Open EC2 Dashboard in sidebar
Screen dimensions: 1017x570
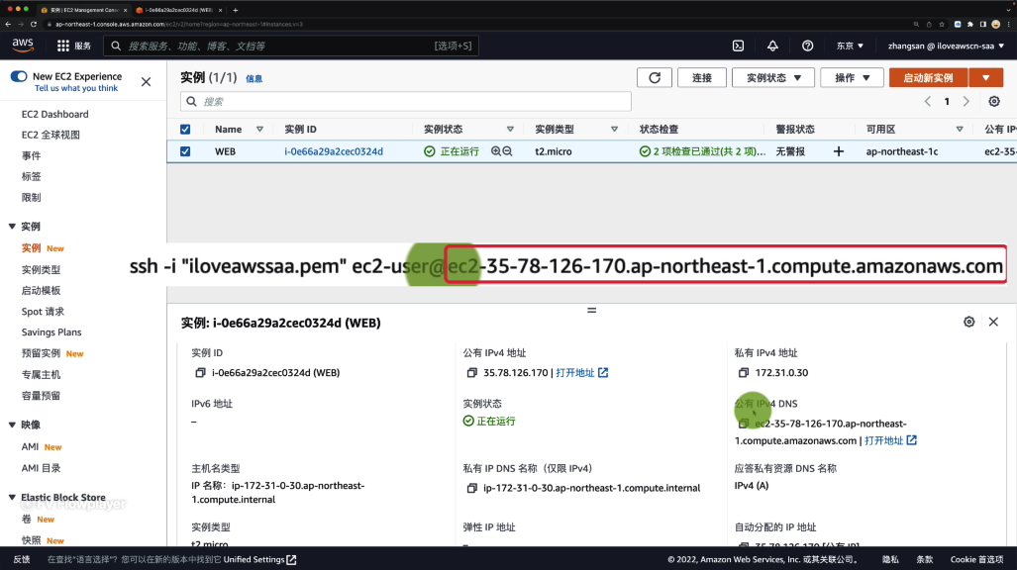[x=54, y=114]
